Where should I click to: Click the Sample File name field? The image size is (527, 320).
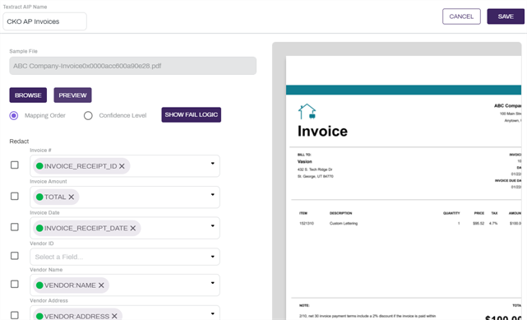tap(132, 66)
